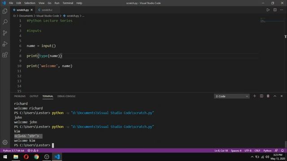
Task: Open the File menu
Action: (11, 3)
